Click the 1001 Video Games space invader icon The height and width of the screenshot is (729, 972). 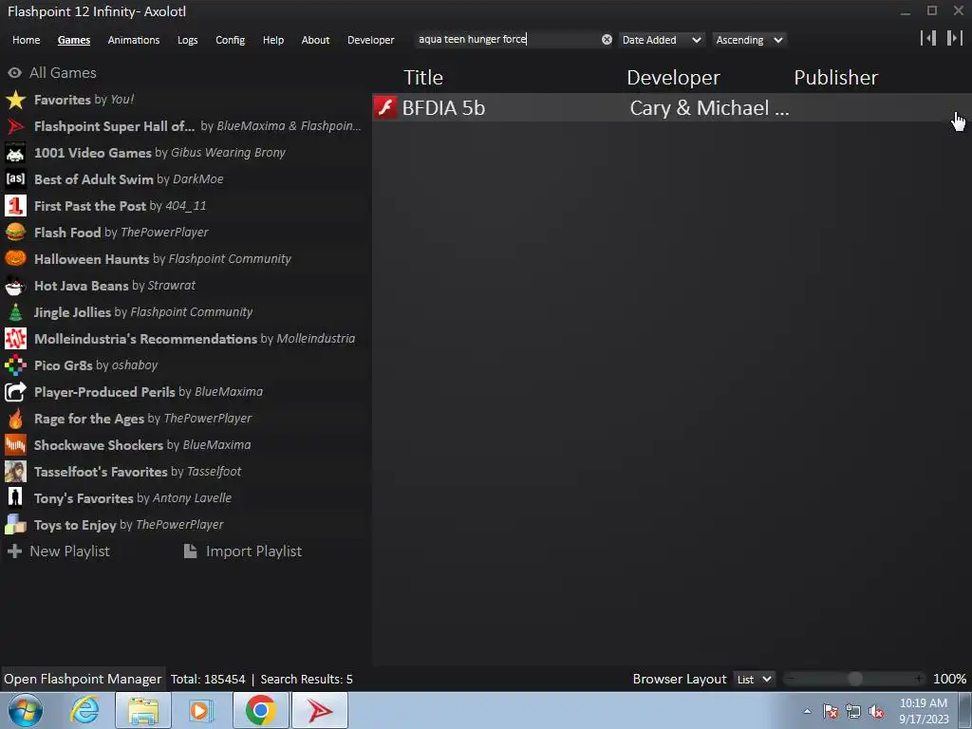pos(15,153)
